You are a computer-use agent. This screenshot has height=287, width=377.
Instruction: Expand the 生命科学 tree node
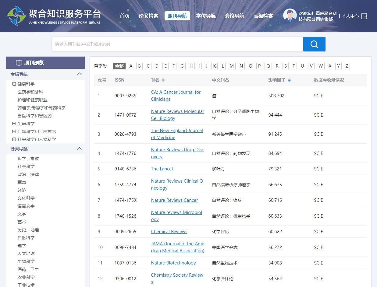pos(14,124)
